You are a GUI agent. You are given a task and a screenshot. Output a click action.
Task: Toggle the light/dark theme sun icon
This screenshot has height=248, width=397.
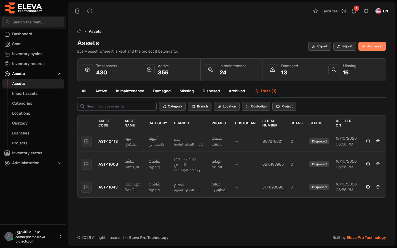366,11
